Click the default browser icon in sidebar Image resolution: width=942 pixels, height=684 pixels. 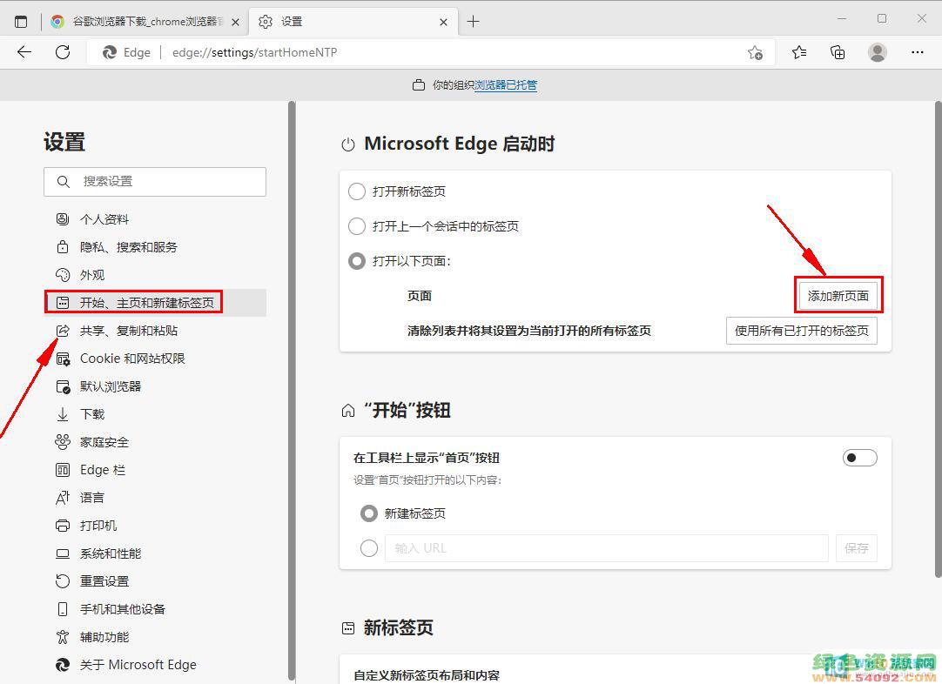[63, 386]
